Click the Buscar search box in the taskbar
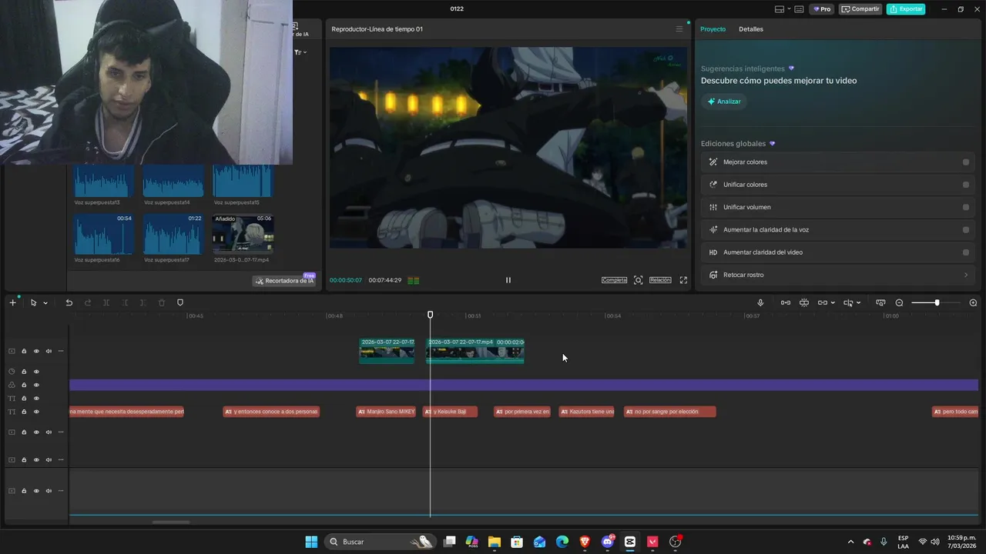Viewport: 986px width, 554px height. 381,542
